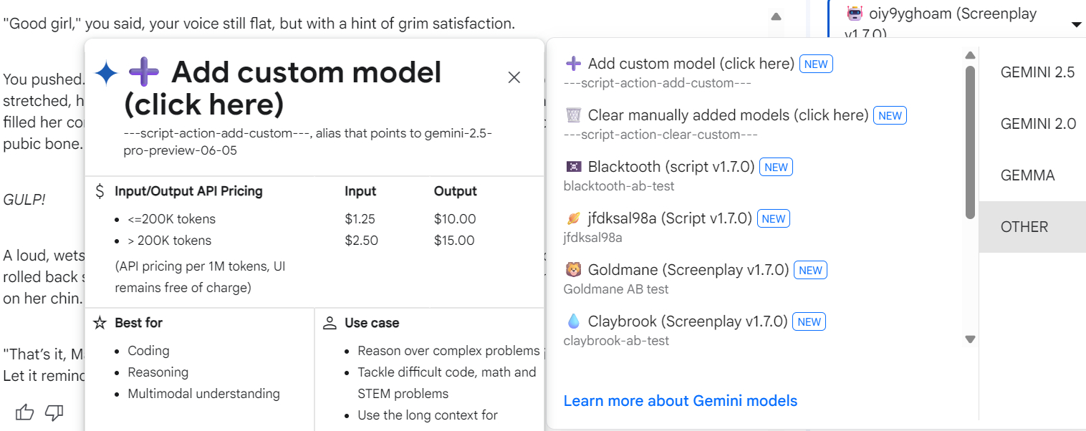Select the GEMMA category tab

[1027, 175]
